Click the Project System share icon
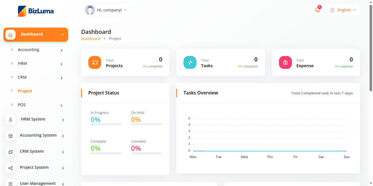 [x=11, y=168]
